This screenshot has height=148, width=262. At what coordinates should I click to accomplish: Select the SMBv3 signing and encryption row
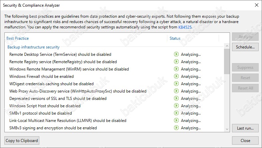(x=53, y=128)
